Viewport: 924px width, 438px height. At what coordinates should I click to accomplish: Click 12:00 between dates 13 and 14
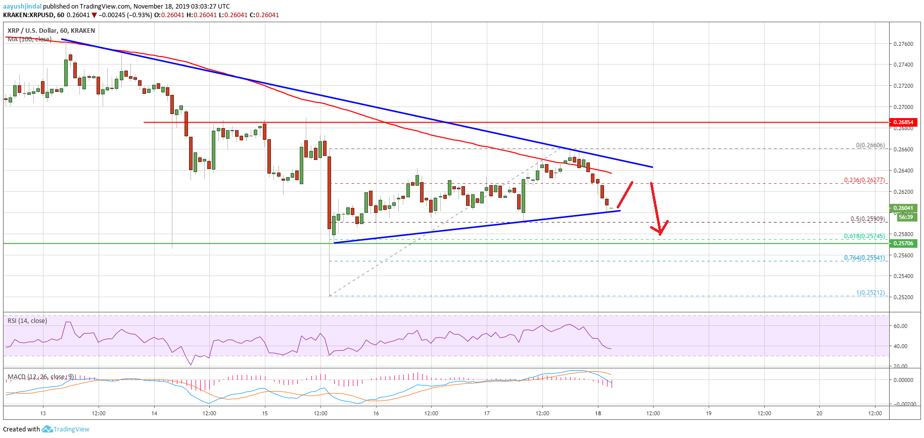(x=99, y=413)
